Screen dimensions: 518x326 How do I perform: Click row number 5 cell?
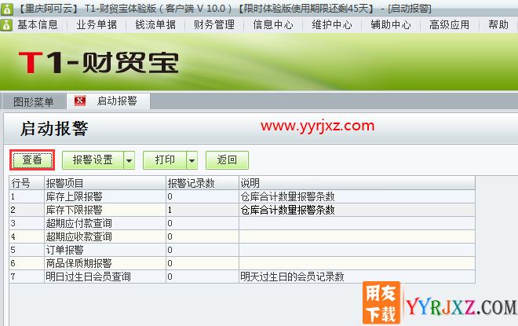pyautogui.click(x=27, y=250)
